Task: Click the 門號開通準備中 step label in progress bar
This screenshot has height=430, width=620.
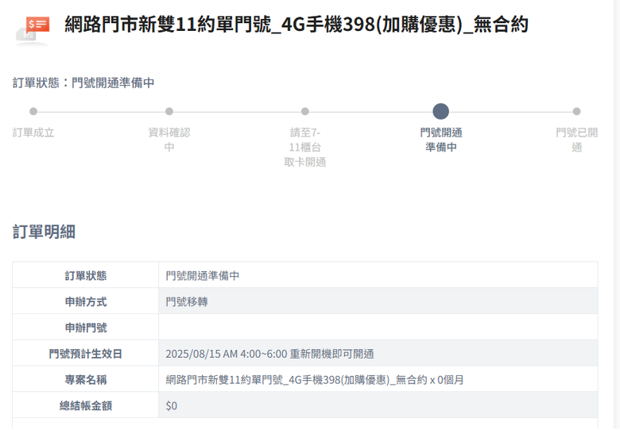Action: (441, 140)
